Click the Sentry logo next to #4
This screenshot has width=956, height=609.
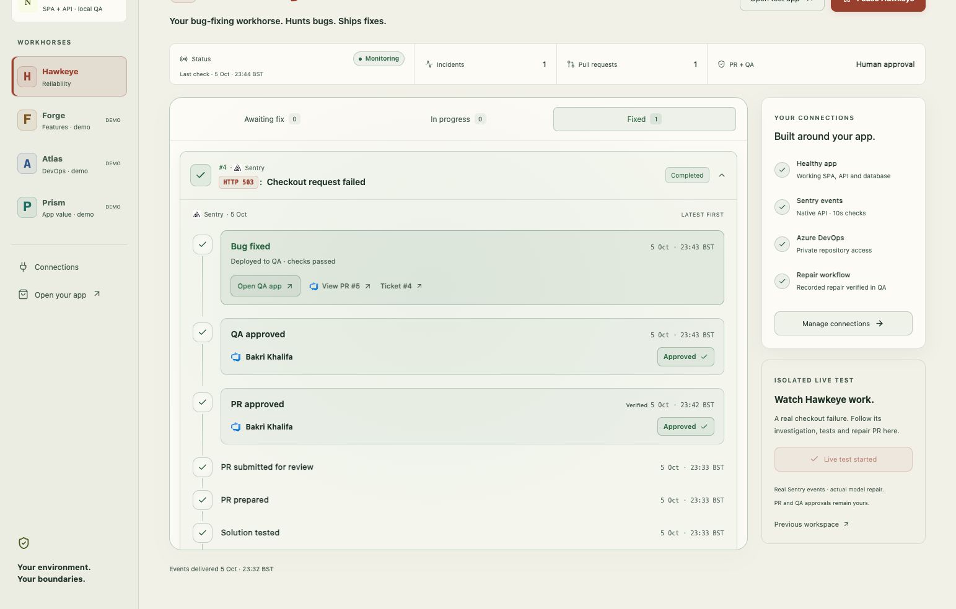pyautogui.click(x=237, y=168)
